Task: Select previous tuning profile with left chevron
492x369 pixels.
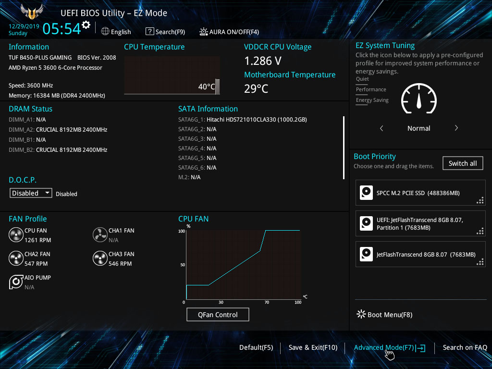Action: point(381,128)
